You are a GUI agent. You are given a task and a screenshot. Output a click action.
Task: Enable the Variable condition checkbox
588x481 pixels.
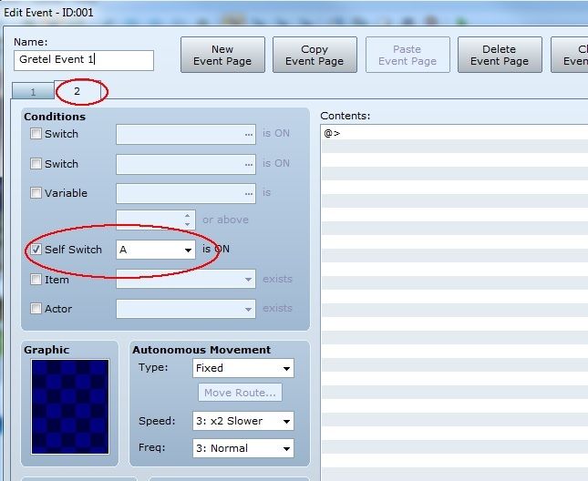[x=36, y=193]
